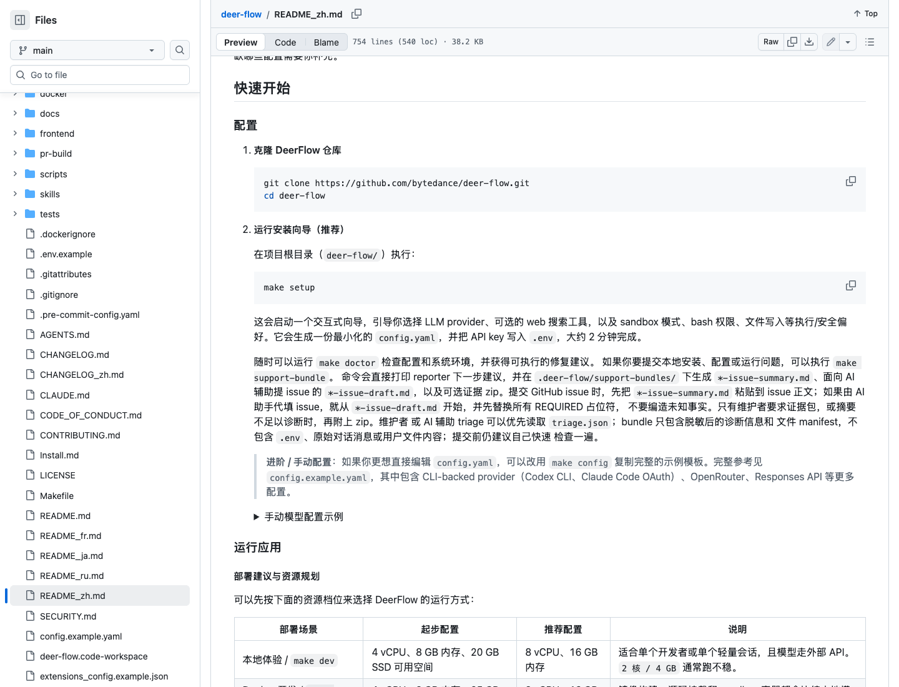
Task: Open the main branch selector dropdown
Action: point(87,50)
